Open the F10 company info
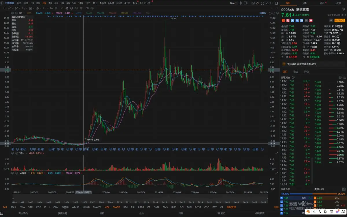The width and height of the screenshot is (347, 217). point(272,3)
